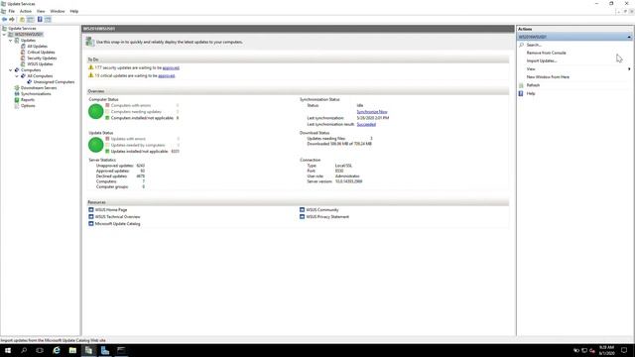This screenshot has height=357, width=635.
Task: Open WSUS Community resource link
Action: (321, 209)
